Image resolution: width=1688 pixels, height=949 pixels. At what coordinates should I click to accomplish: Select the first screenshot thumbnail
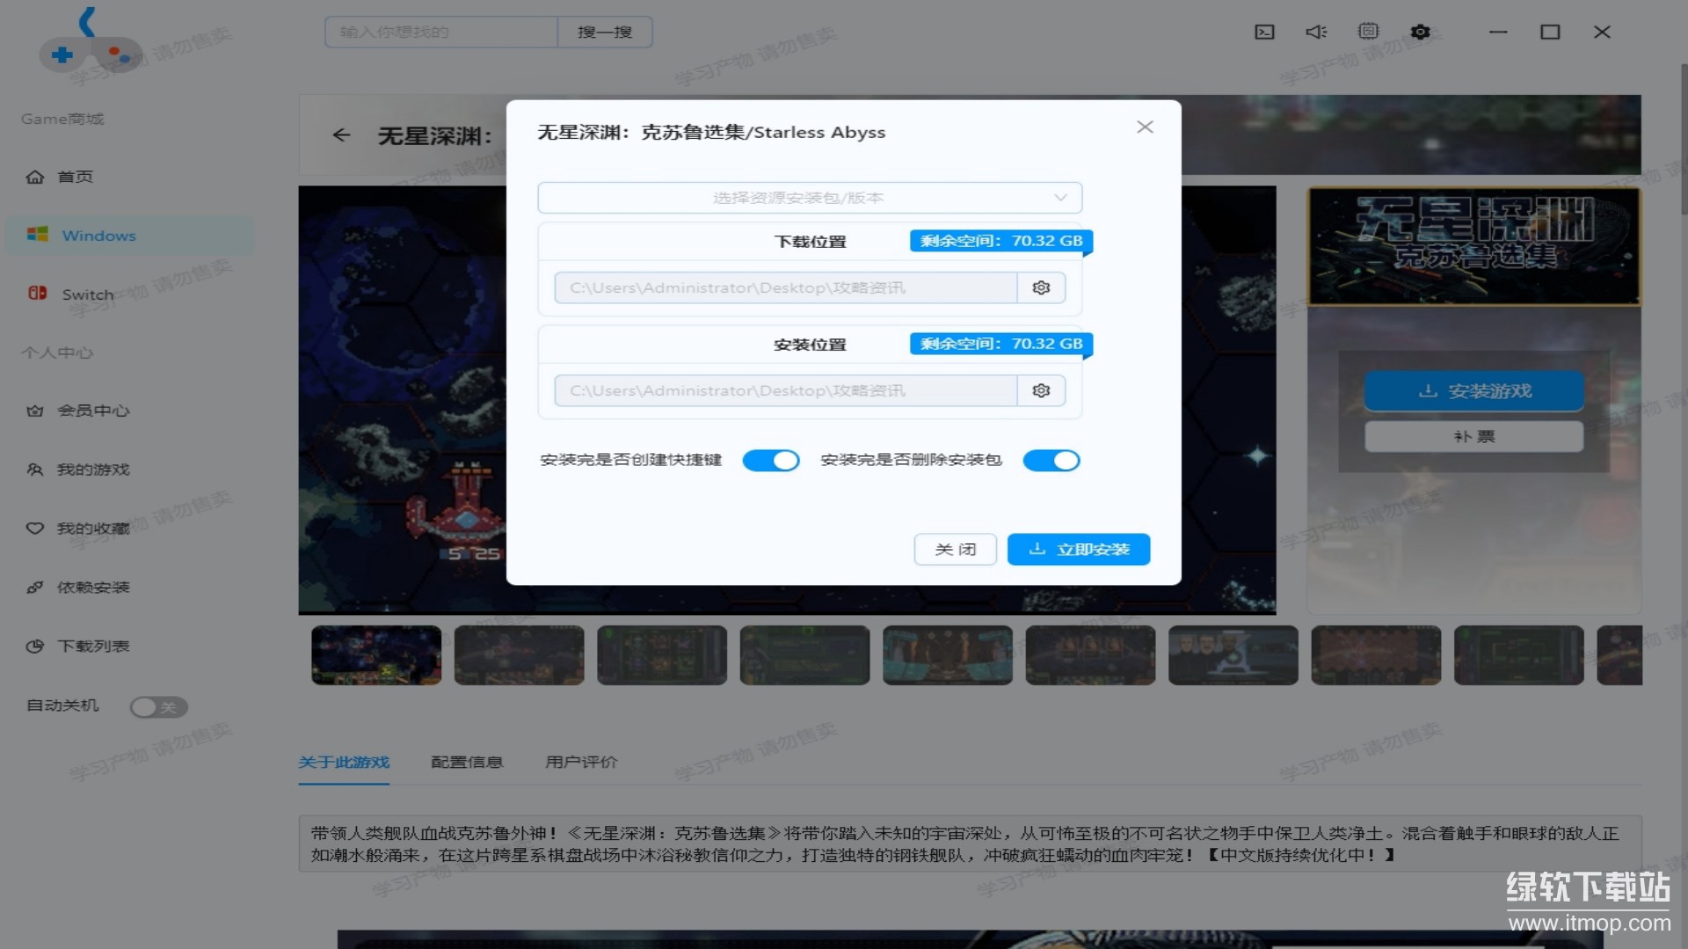376,656
